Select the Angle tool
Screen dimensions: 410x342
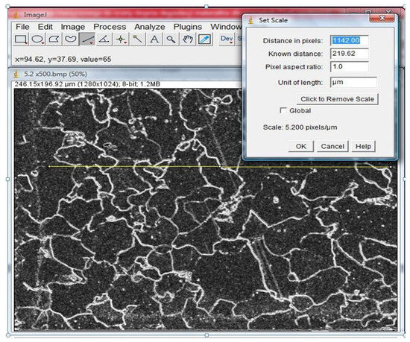pyautogui.click(x=104, y=39)
